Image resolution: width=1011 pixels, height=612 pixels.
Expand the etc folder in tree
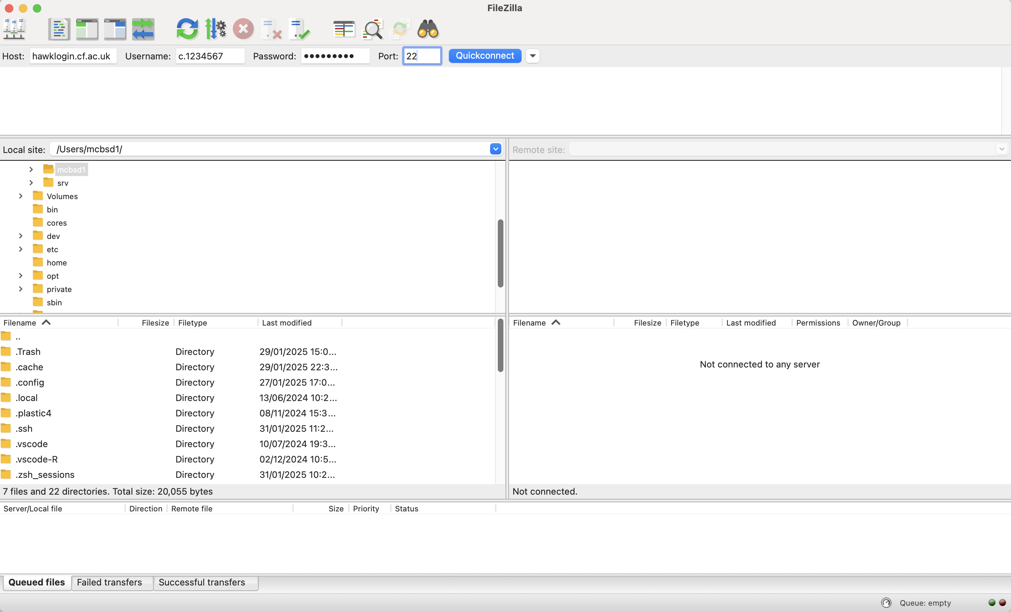point(21,249)
